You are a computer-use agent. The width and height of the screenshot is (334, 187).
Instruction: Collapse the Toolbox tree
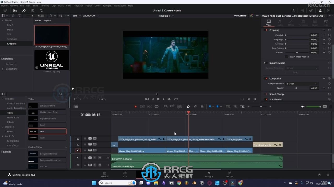click(3, 99)
